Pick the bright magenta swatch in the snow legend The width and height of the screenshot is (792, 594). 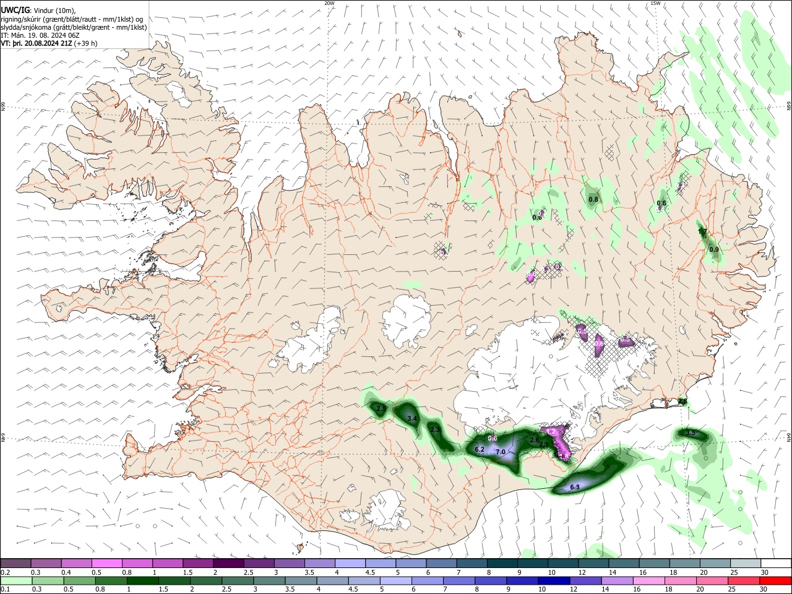(x=106, y=564)
